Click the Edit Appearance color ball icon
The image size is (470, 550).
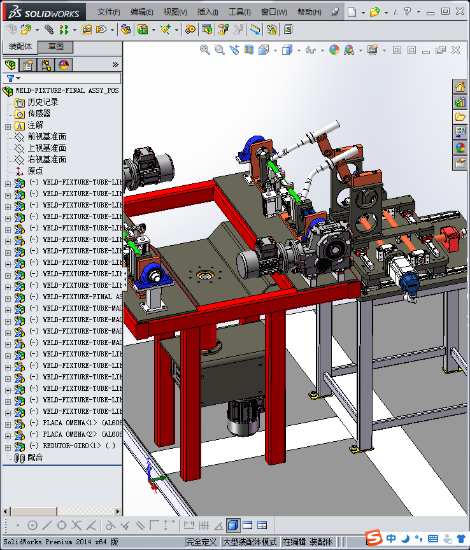pos(334,50)
